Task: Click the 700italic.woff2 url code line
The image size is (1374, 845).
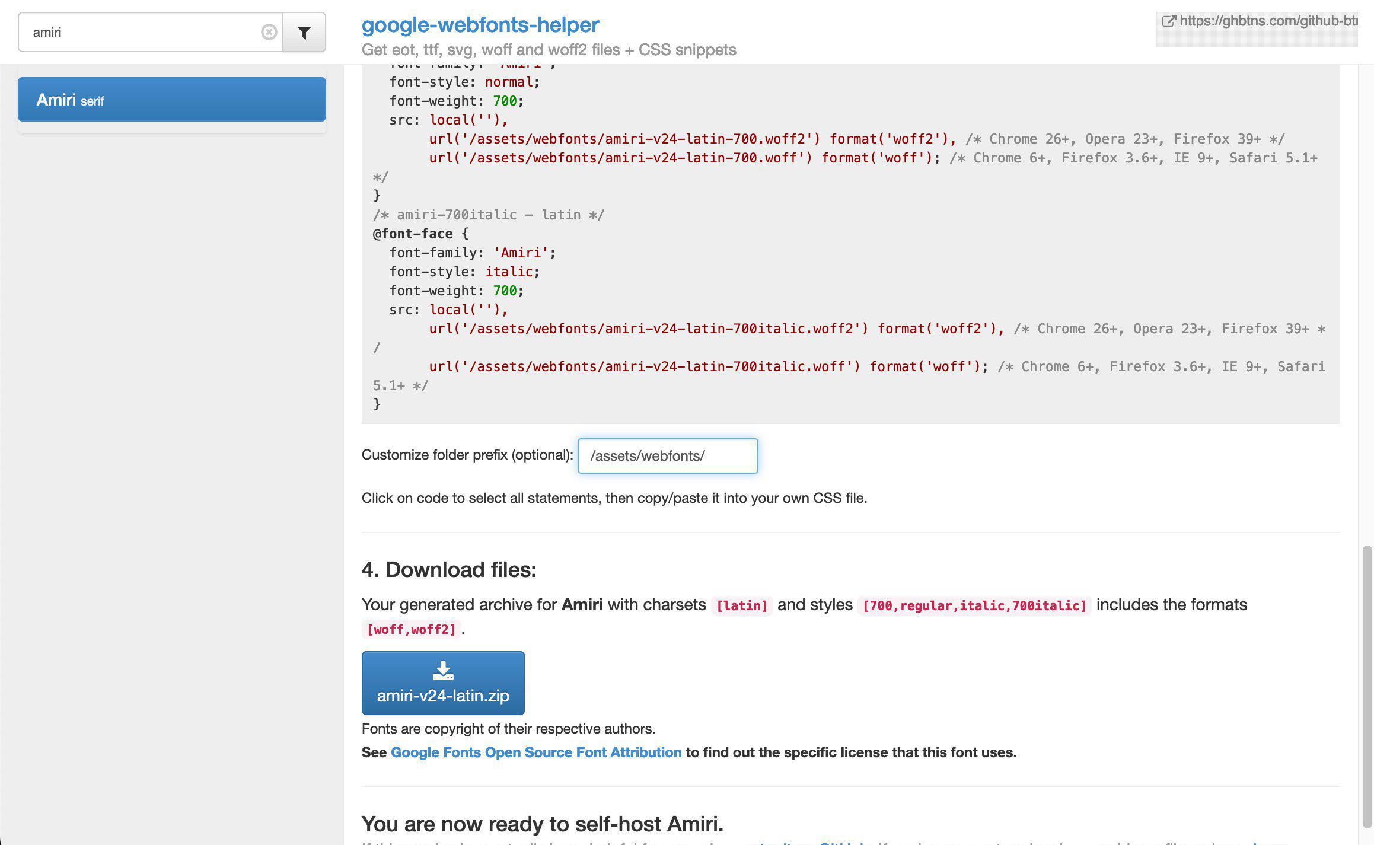Action: click(716, 329)
